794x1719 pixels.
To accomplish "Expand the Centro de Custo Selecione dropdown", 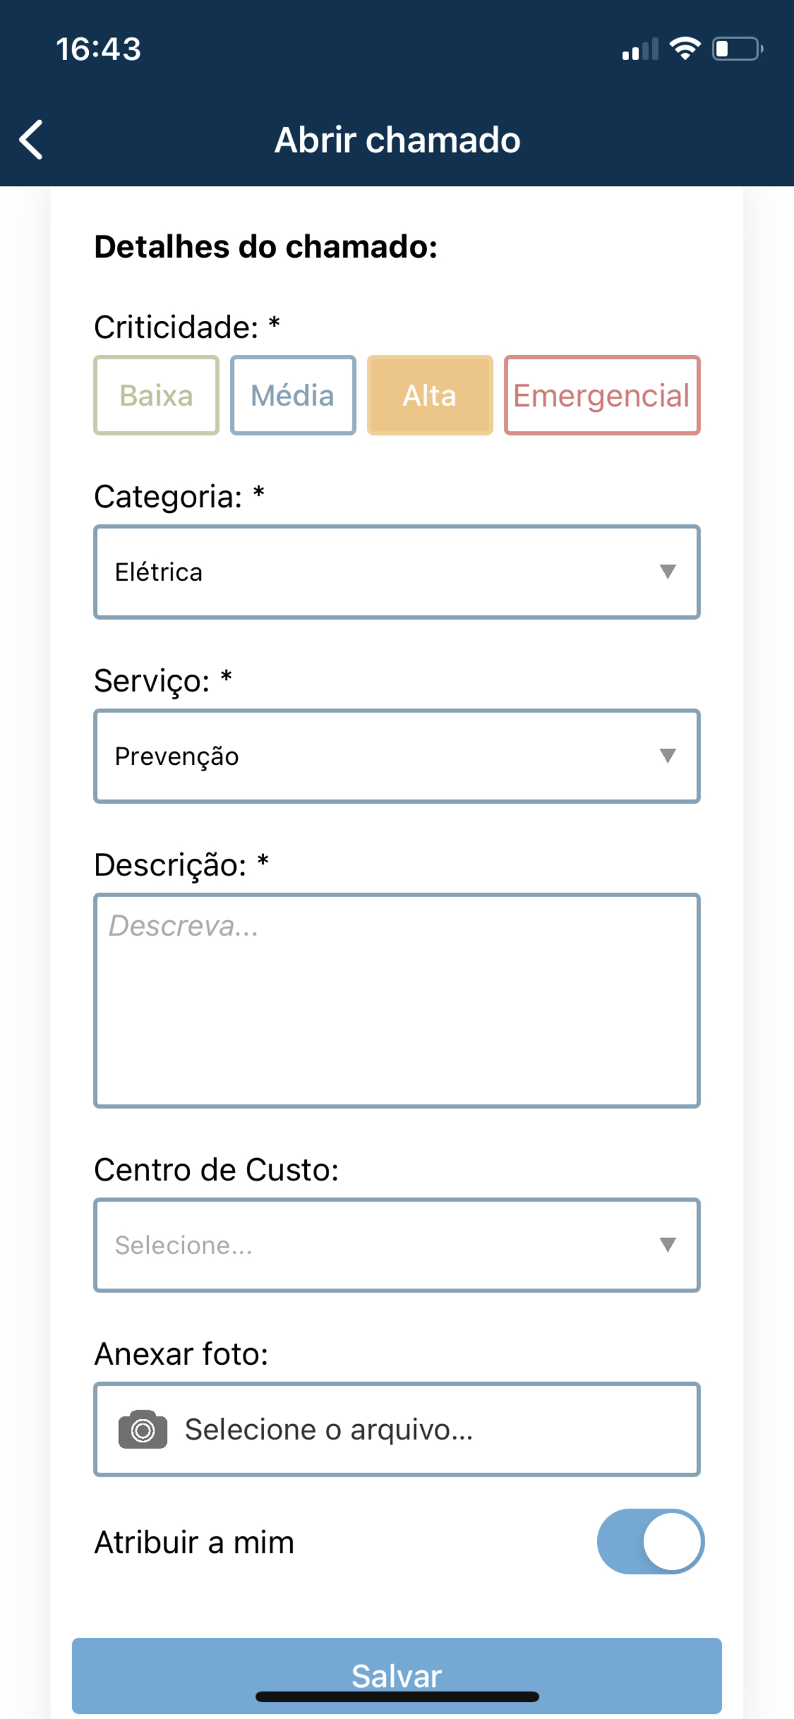I will (397, 1245).
